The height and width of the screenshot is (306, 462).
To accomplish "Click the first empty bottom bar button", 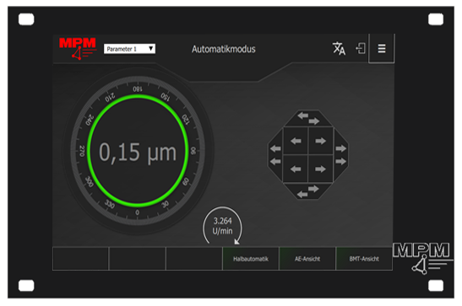I will coord(81,259).
